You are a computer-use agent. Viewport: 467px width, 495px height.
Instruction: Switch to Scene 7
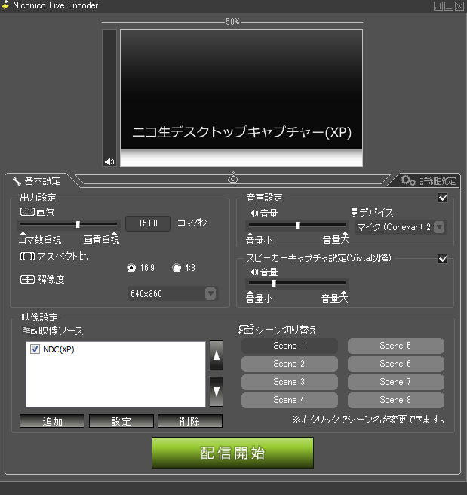pos(395,382)
